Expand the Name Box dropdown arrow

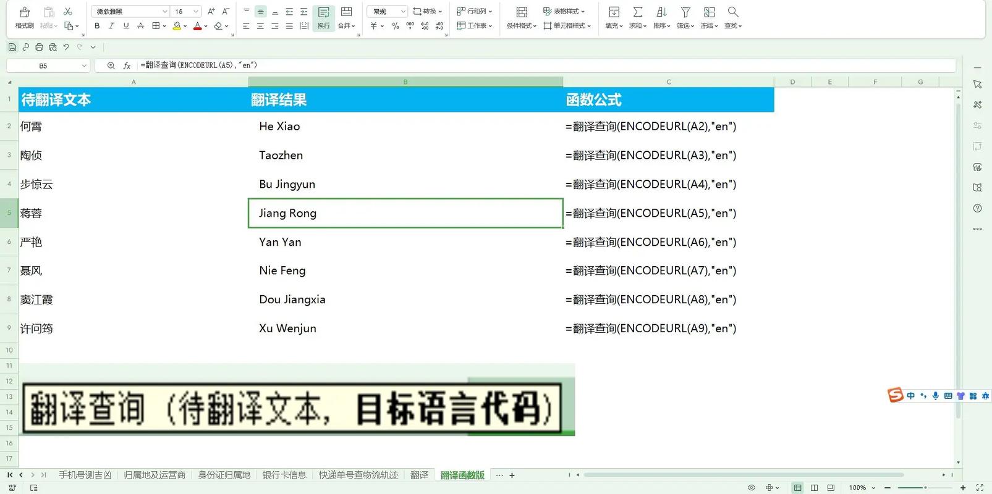coord(84,65)
